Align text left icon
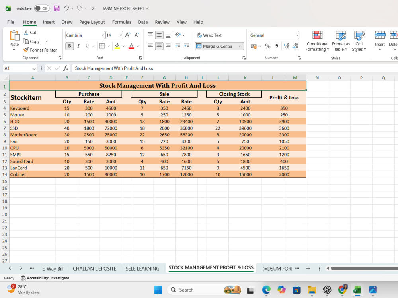398x298 pixels. (150, 46)
